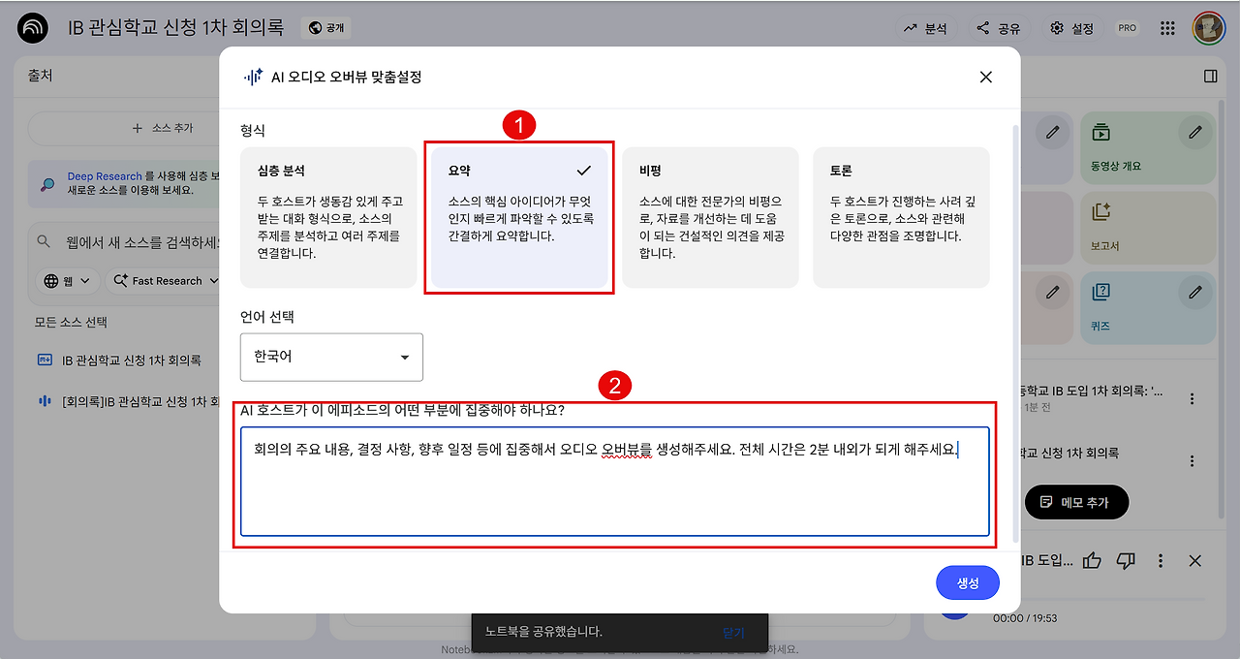The image size is (1240, 659).
Task: Open the 한국어 language dropdown
Action: point(331,357)
